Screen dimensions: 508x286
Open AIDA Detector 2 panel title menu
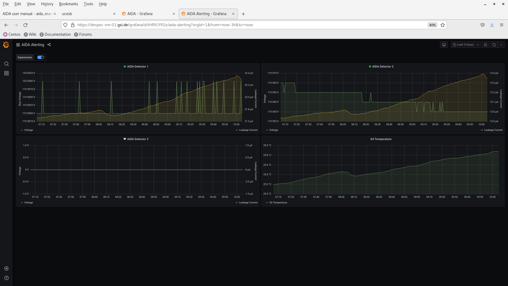point(383,67)
